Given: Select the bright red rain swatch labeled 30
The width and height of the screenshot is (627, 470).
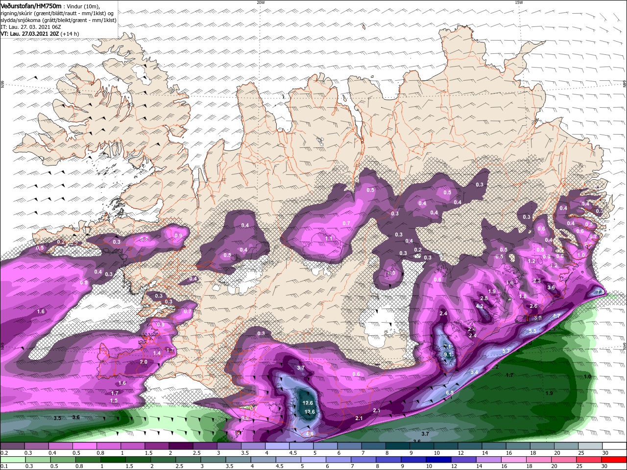Looking at the screenshot, I should 613,460.
